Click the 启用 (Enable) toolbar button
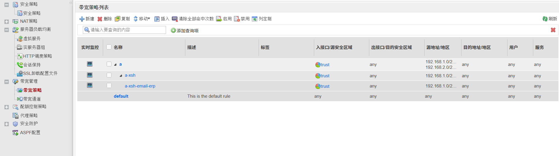 click(224, 19)
